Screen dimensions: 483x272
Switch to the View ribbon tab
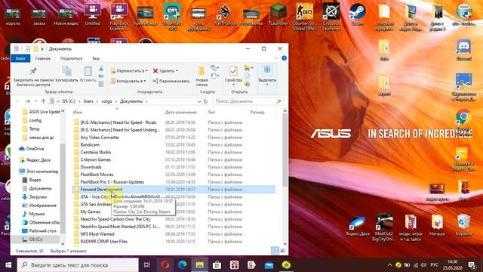coord(96,58)
